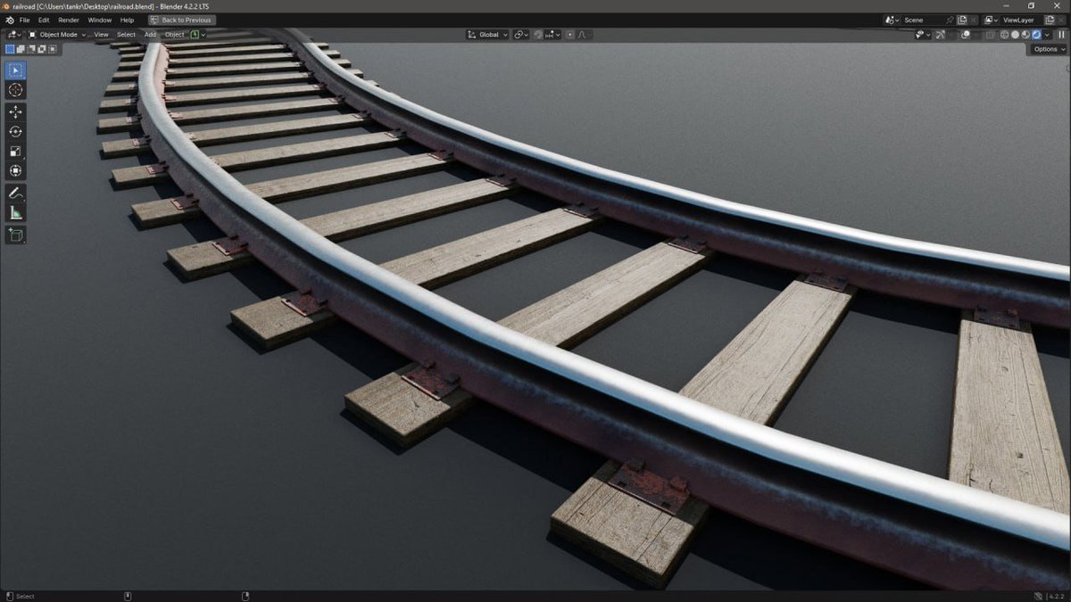Open the Measure tool

14,212
